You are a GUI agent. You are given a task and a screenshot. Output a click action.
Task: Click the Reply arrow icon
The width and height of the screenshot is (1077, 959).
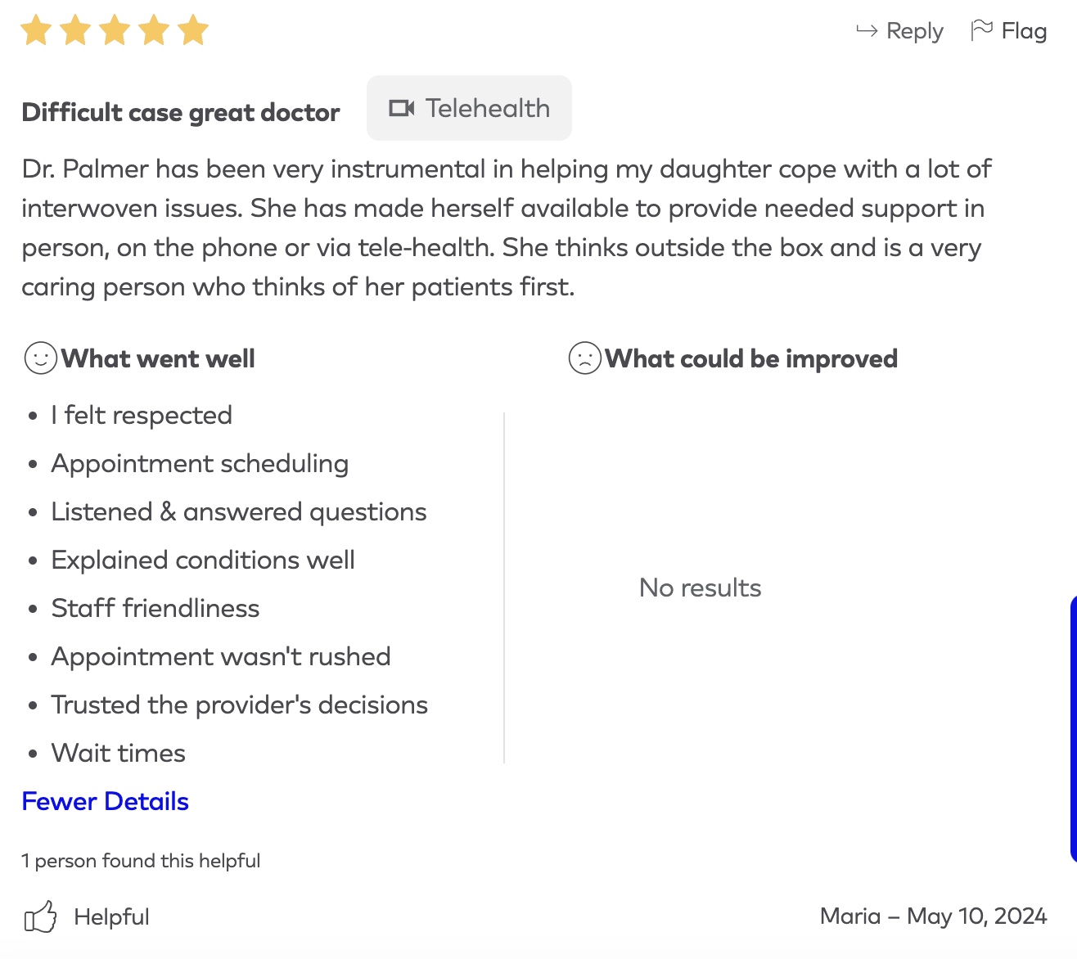[867, 31]
